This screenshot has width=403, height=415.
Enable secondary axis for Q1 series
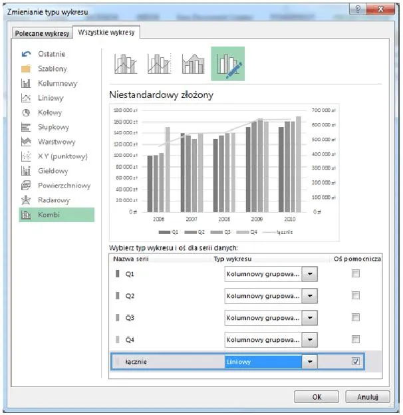click(x=355, y=273)
